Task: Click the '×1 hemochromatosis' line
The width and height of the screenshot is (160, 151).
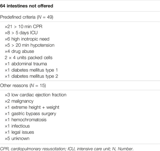Action: click(26, 120)
